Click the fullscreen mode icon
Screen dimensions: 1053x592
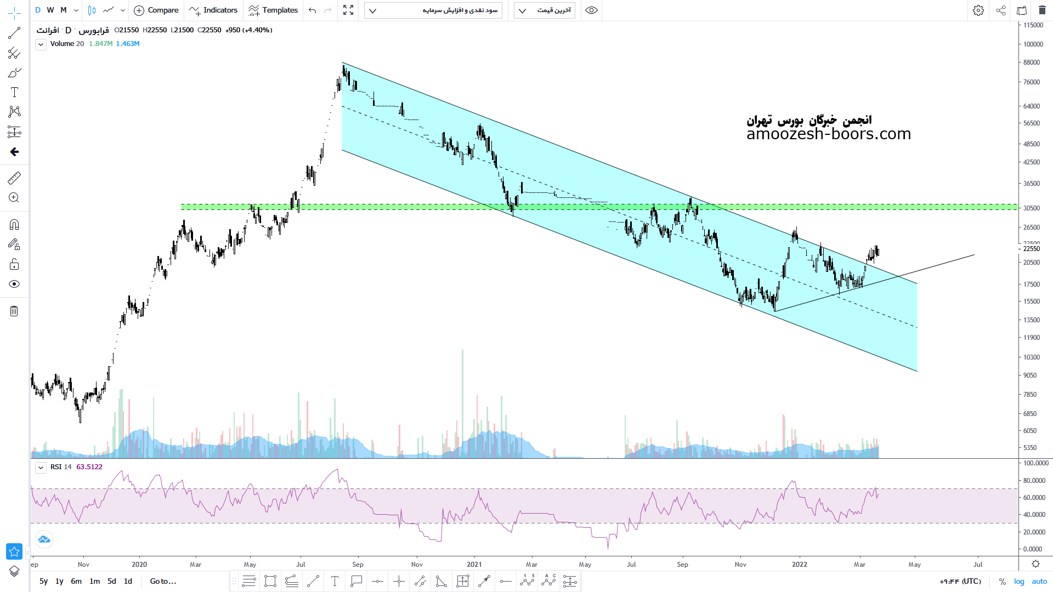[348, 10]
